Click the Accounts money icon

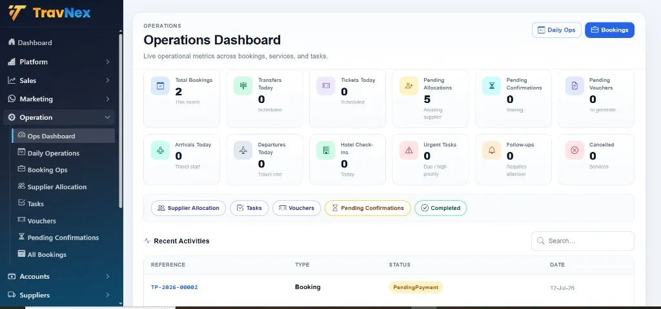click(x=12, y=276)
